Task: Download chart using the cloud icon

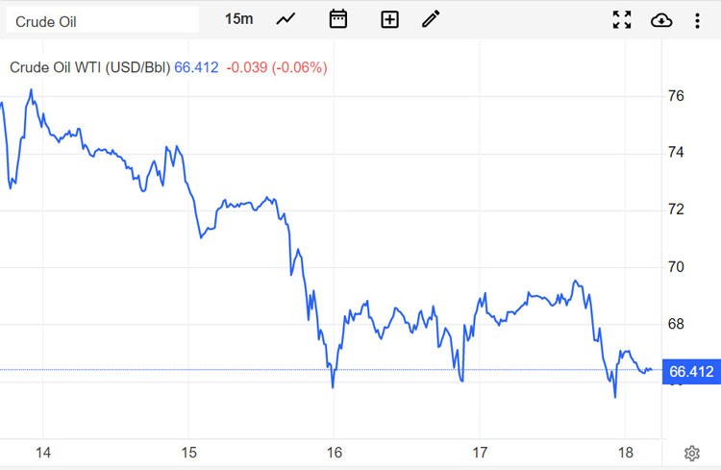Action: tap(661, 20)
